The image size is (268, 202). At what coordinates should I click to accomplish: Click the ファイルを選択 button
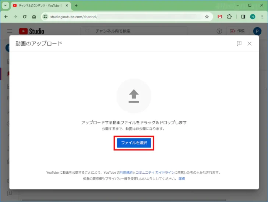pyautogui.click(x=134, y=143)
